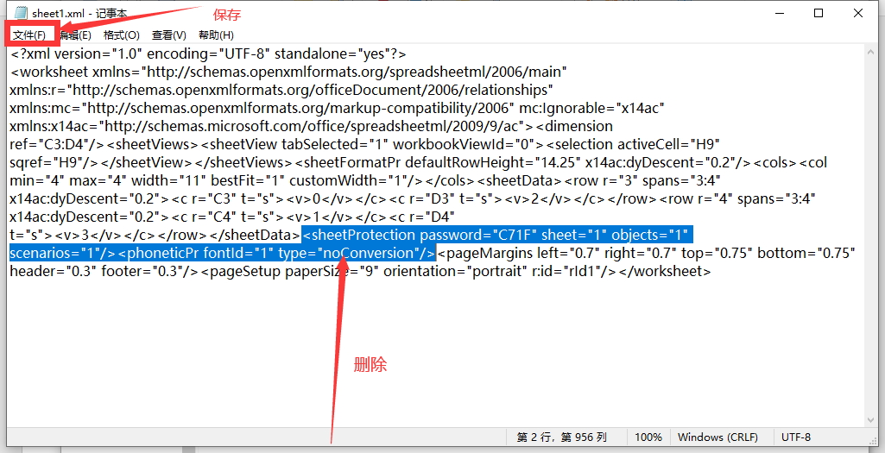Open the 格式(O) menu
Viewport: 885px width, 453px height.
pos(122,35)
